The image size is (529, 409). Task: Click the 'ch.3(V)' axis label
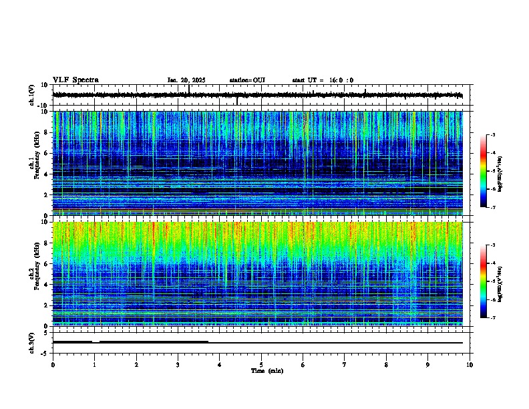click(32, 343)
